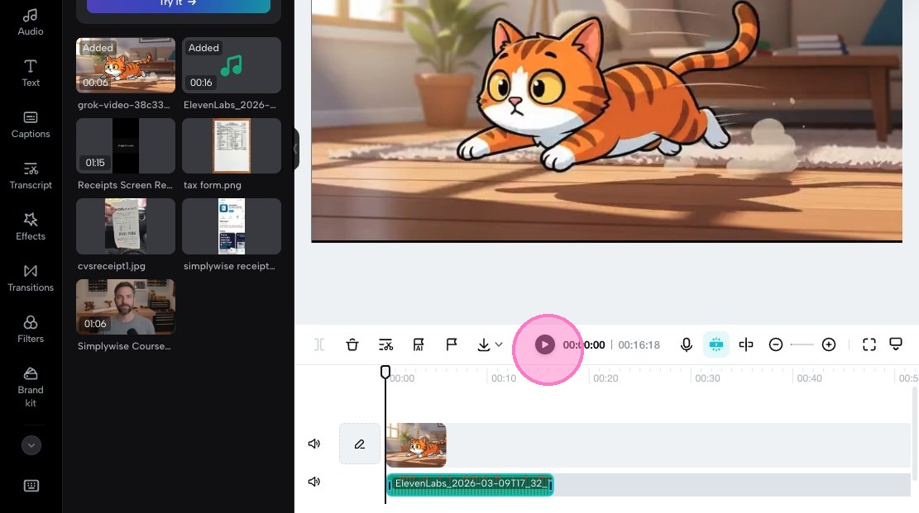Open the Captions panel
This screenshot has width=919, height=513.
click(31, 125)
